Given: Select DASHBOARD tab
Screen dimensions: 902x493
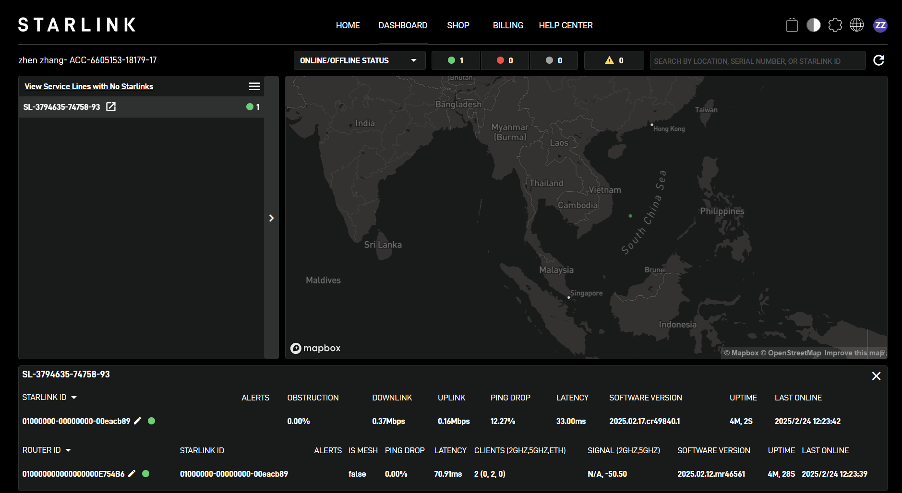Looking at the screenshot, I should (403, 25).
